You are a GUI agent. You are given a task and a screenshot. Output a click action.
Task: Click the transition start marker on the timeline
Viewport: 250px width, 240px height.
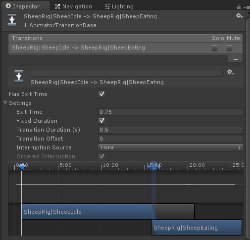(149, 167)
